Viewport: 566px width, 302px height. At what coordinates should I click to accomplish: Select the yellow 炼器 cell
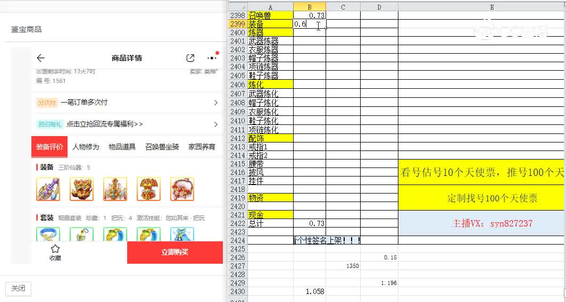point(270,32)
